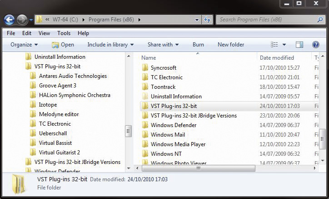This screenshot has width=329, height=199.
Task: Expand hidden path via double chevron
Action: pos(47,20)
